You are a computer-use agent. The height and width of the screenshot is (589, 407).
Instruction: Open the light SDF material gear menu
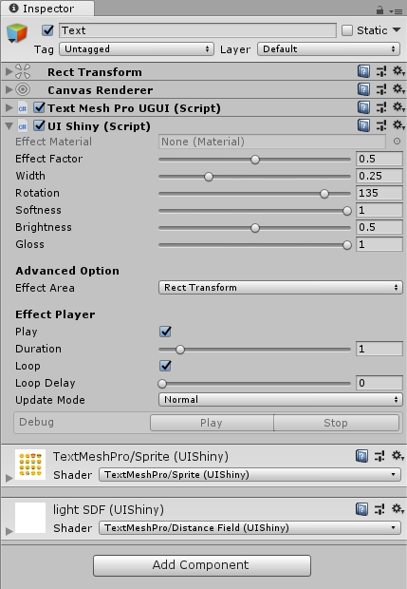point(398,509)
